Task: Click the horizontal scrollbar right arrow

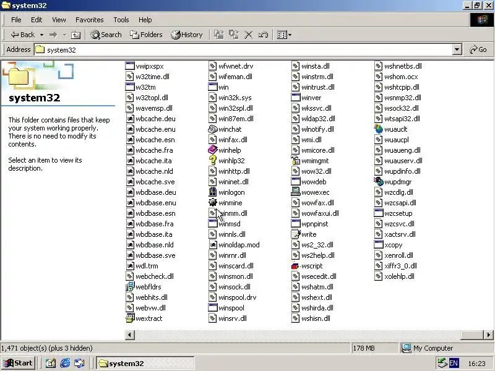Action: [488, 335]
